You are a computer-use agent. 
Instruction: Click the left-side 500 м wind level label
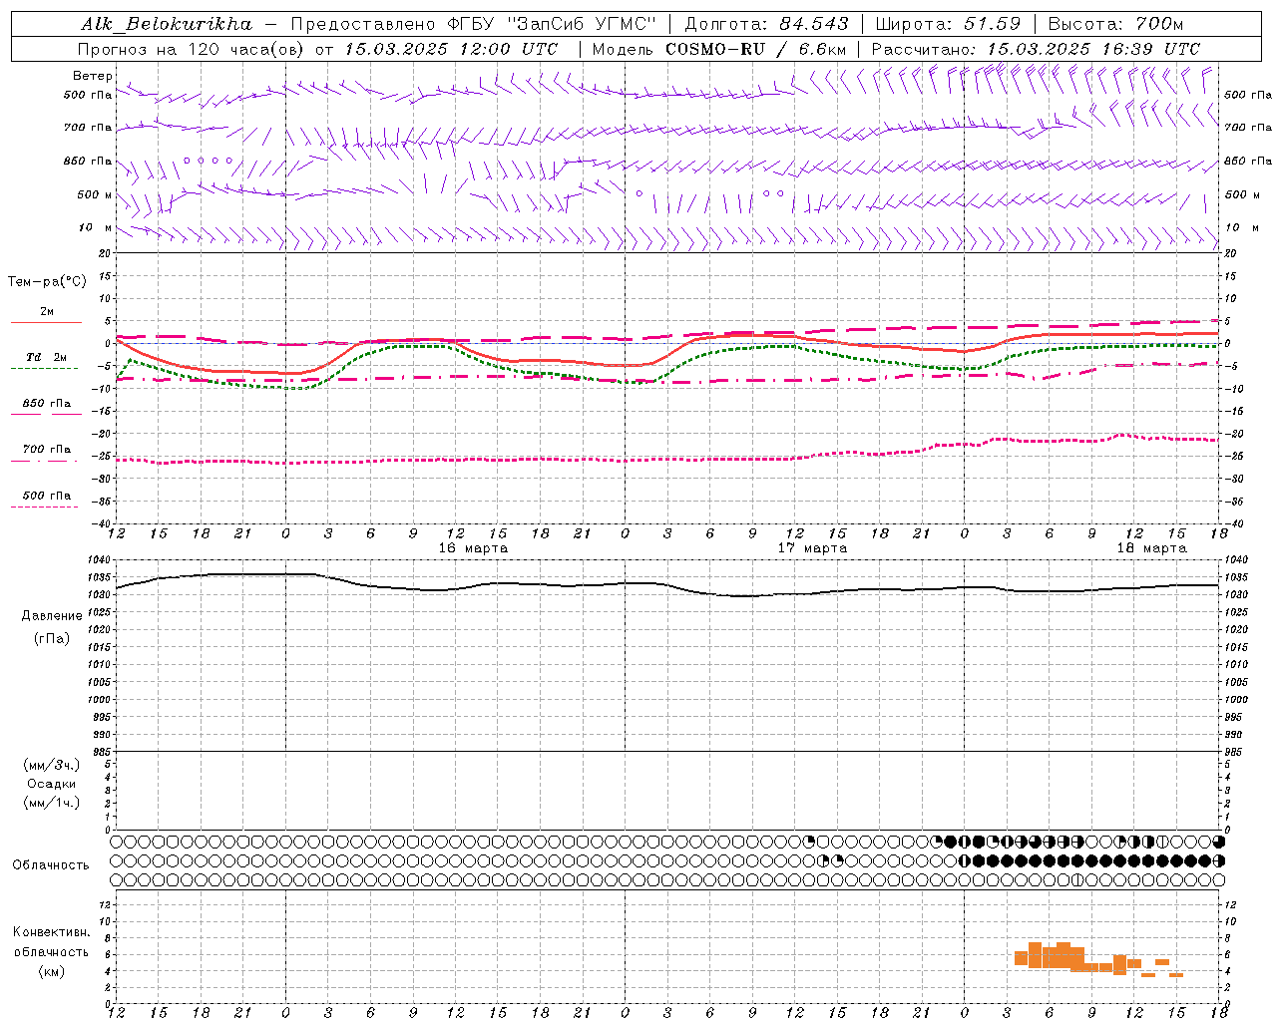95,194
